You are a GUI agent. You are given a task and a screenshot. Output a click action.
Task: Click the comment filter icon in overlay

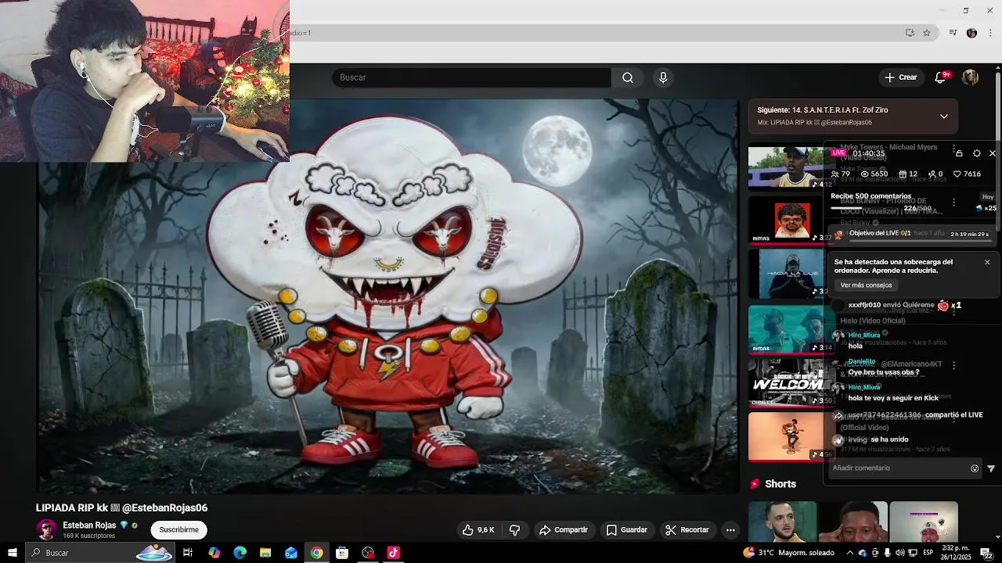coord(991,468)
